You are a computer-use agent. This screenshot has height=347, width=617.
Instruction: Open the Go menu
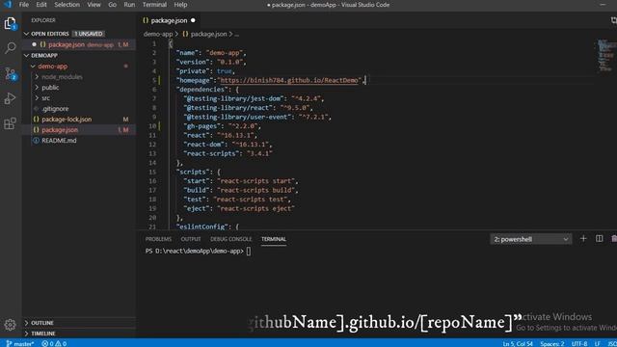(112, 5)
